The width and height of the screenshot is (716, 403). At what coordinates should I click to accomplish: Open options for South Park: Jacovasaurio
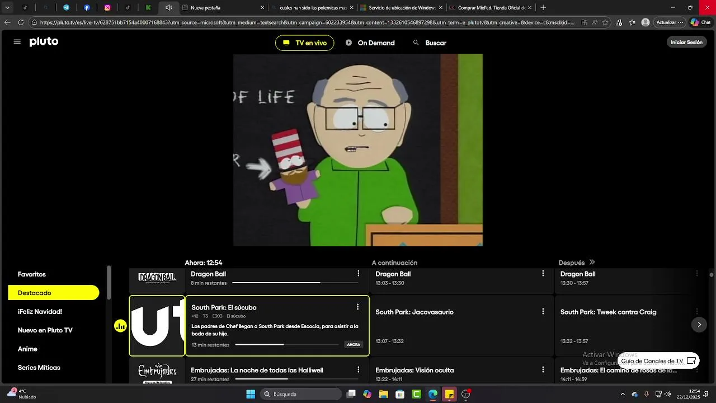(543, 312)
